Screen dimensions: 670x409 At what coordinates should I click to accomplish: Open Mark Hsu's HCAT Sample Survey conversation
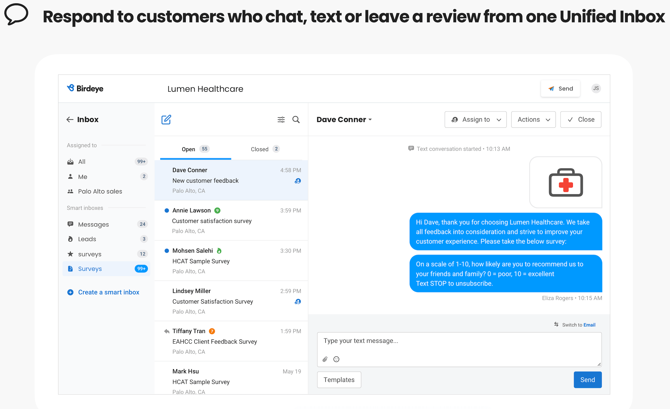point(231,378)
